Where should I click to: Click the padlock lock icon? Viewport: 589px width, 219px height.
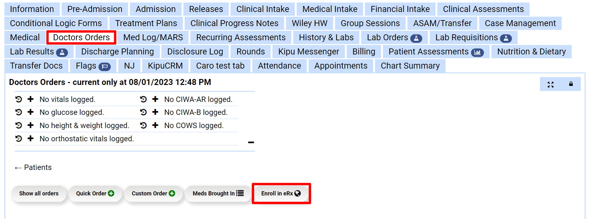click(x=571, y=84)
